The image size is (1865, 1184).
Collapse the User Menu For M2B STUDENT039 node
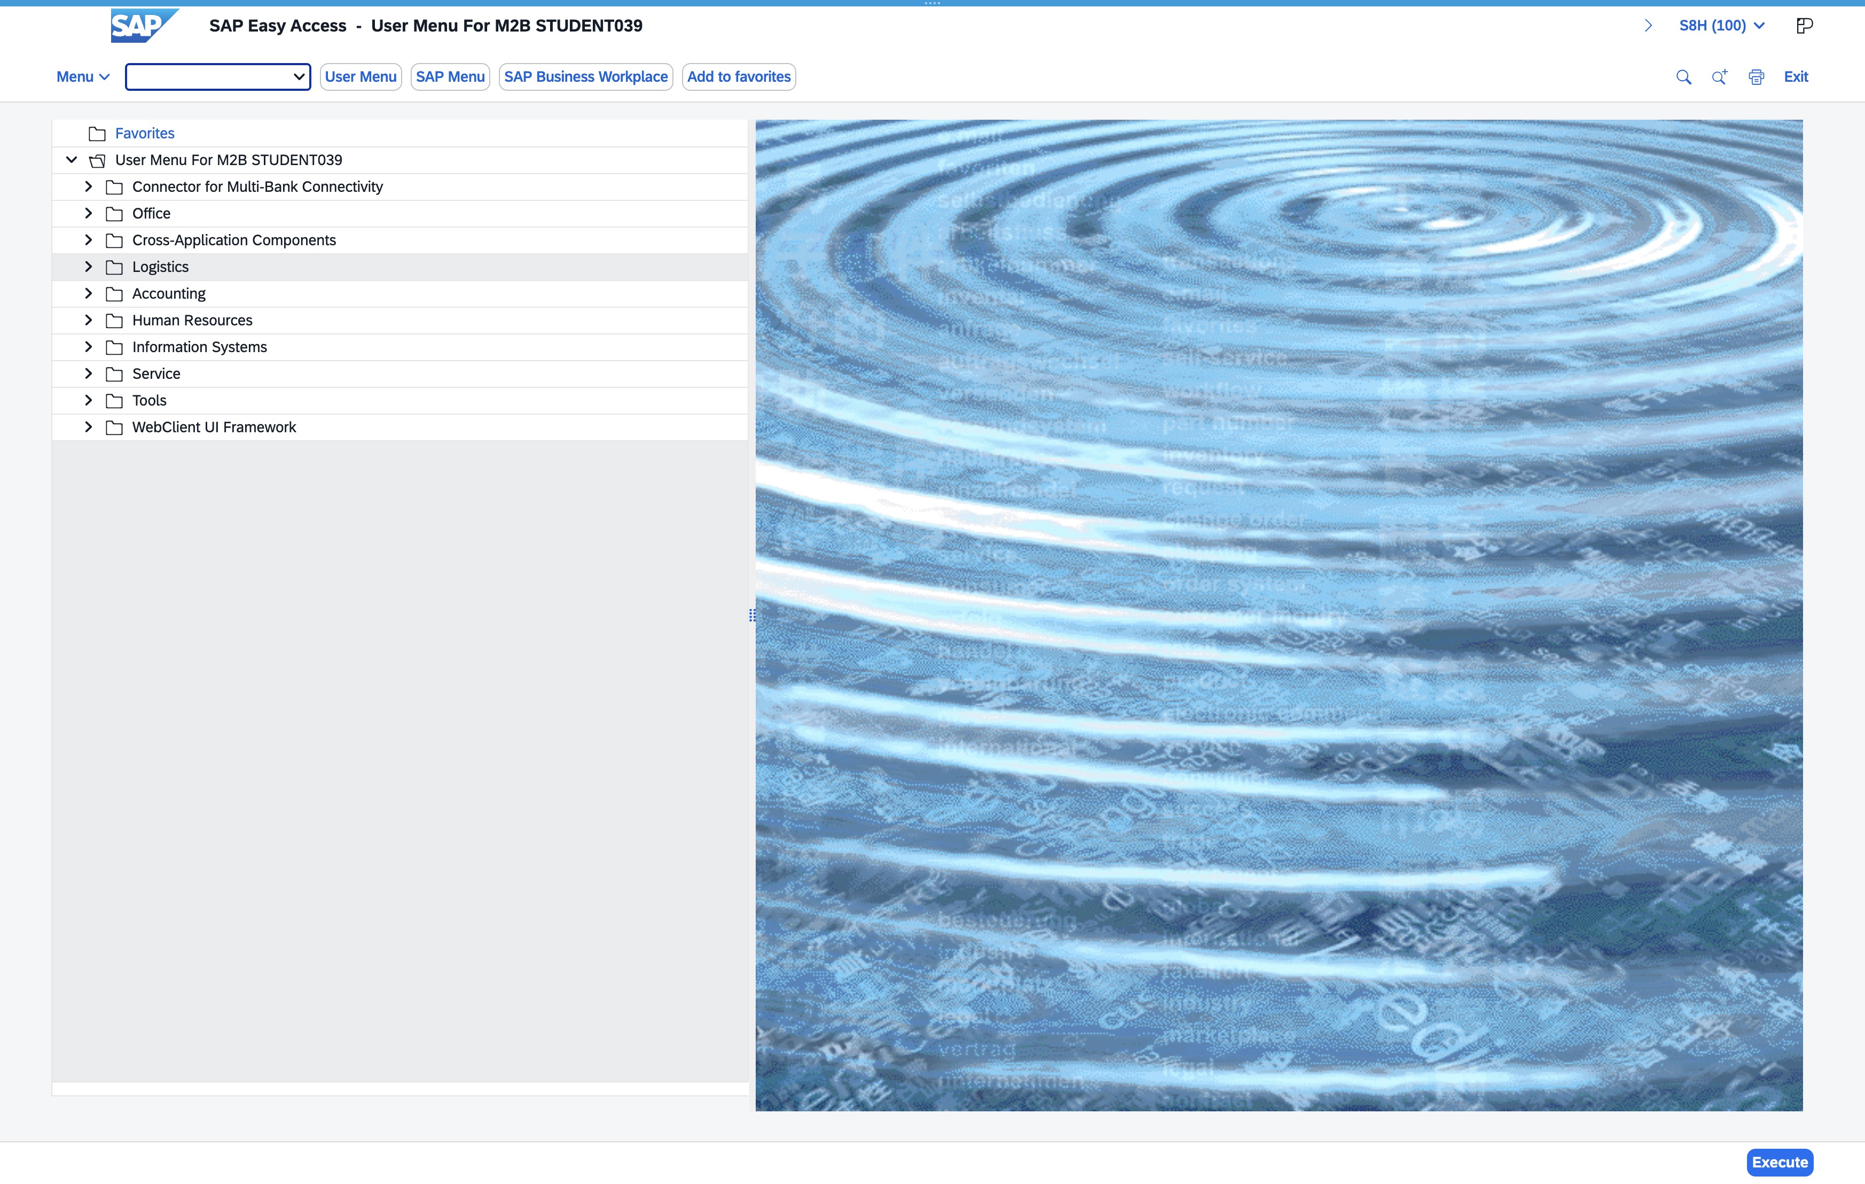tap(71, 160)
